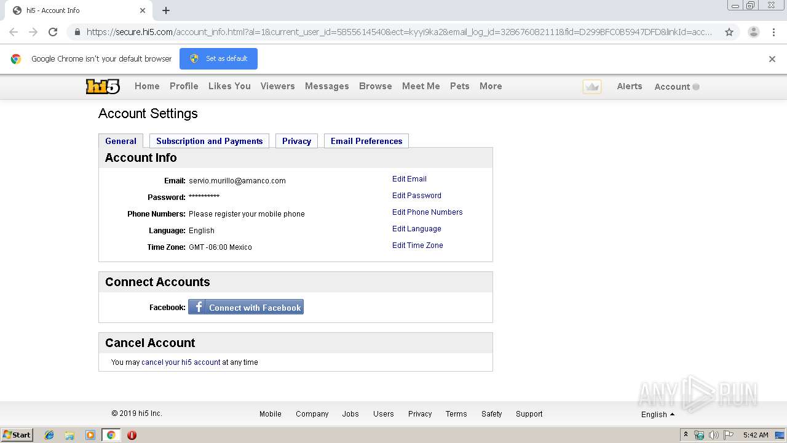Click the browser back arrow
Screen dimensions: 787x443
[14, 32]
